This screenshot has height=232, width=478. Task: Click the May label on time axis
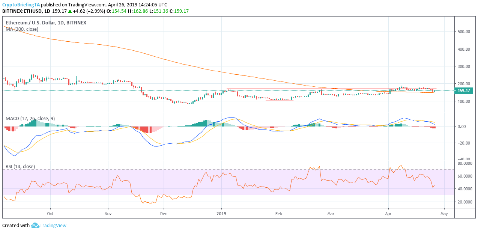pos(444,213)
